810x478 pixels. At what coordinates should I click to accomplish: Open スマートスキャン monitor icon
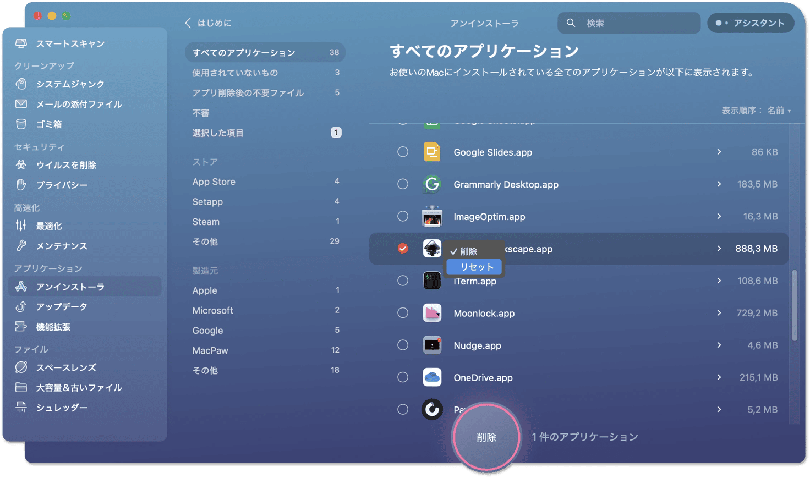[21, 43]
